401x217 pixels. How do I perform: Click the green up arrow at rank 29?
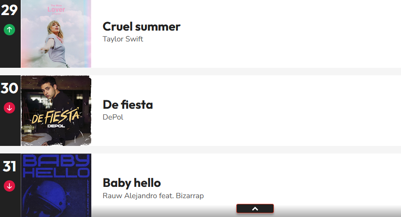click(9, 30)
